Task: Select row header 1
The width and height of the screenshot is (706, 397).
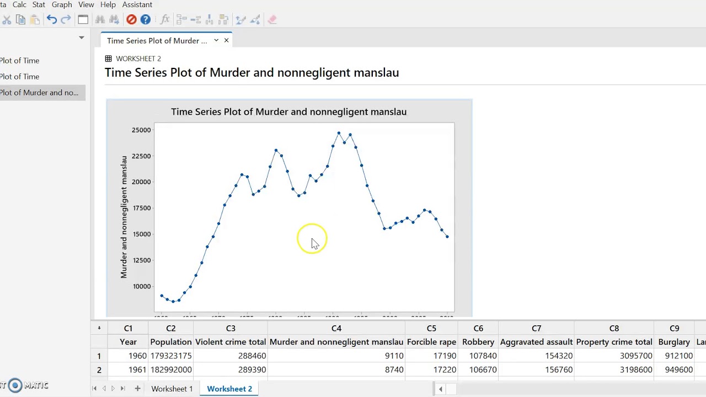Action: click(99, 356)
